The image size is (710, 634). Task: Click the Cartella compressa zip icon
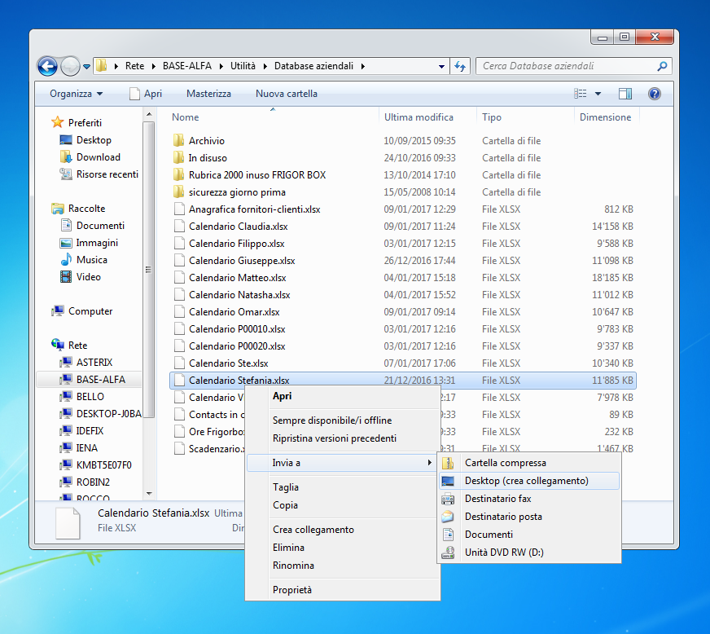point(448,463)
